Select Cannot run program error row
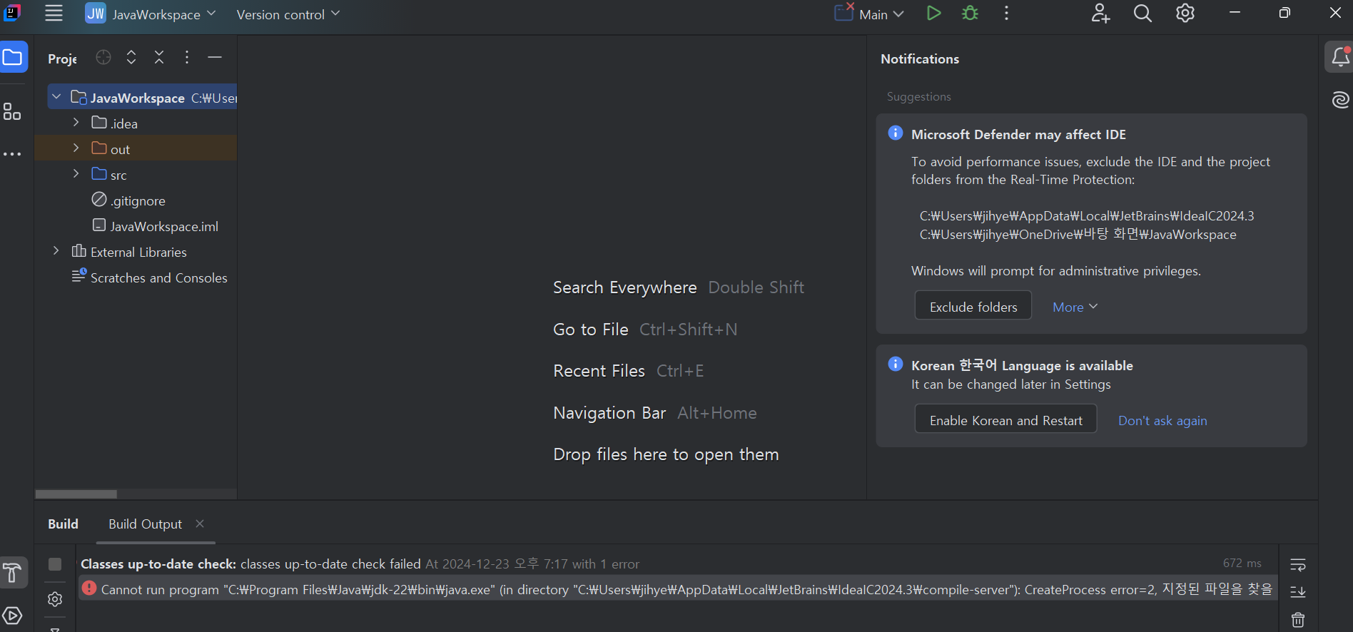The width and height of the screenshot is (1353, 632). click(x=676, y=589)
